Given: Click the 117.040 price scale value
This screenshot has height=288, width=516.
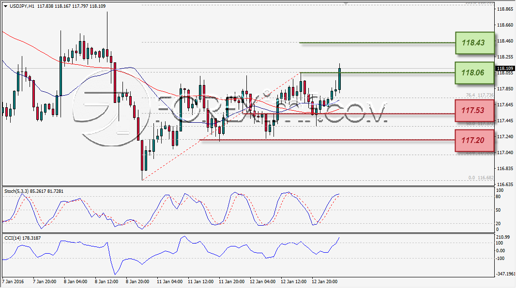Looking at the screenshot, I should point(505,152).
